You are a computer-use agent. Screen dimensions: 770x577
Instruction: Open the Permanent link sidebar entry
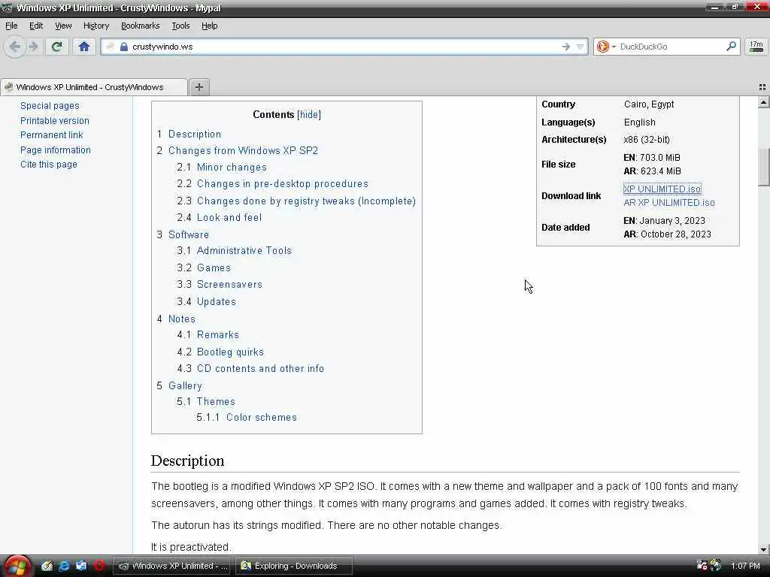(52, 135)
